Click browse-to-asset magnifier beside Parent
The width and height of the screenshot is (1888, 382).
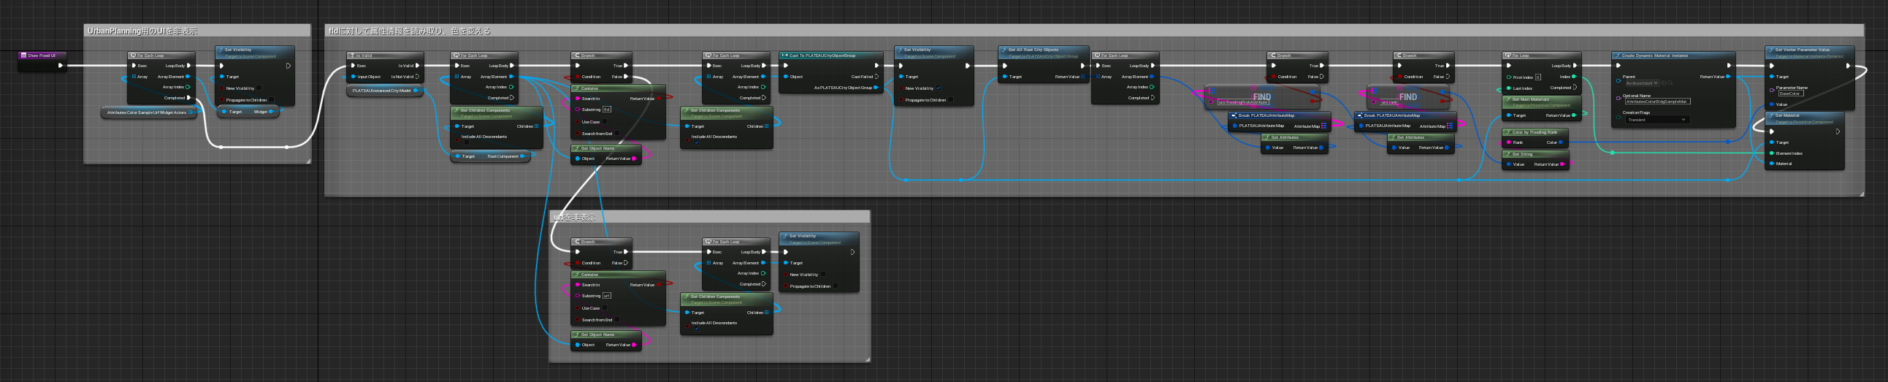click(1670, 83)
